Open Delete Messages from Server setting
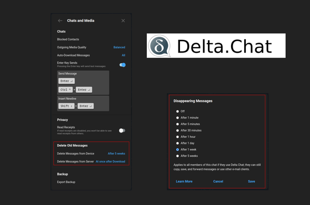Screen dimensions: 310x205 click(x=91, y=161)
